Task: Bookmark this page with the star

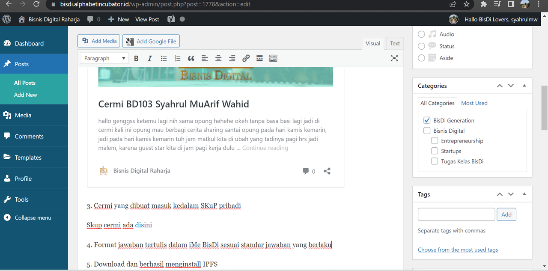Action: (467, 4)
